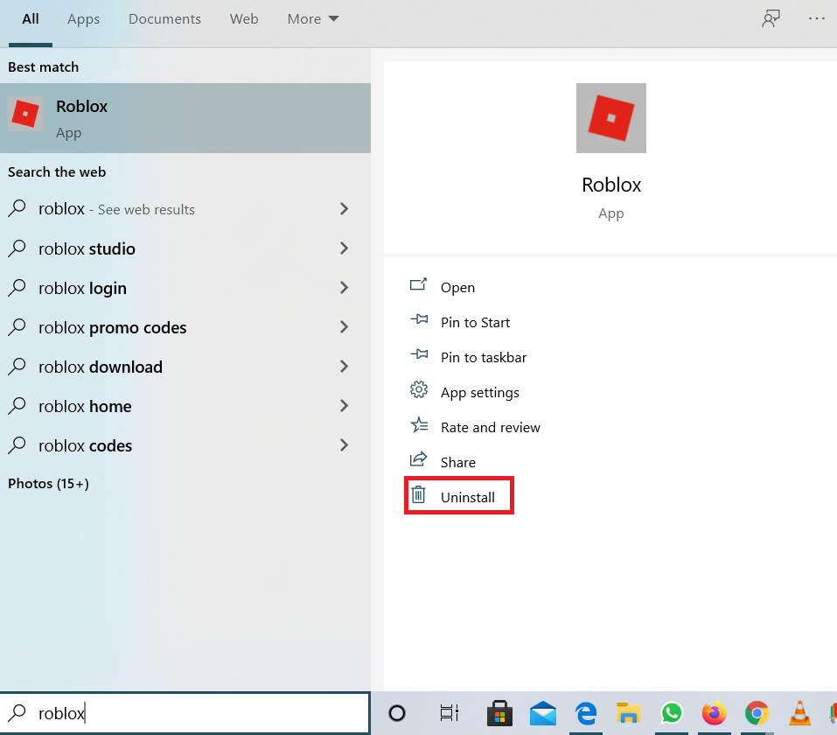The height and width of the screenshot is (735, 837).
Task: Click the search icon beside 'roblox login'
Action: (17, 288)
